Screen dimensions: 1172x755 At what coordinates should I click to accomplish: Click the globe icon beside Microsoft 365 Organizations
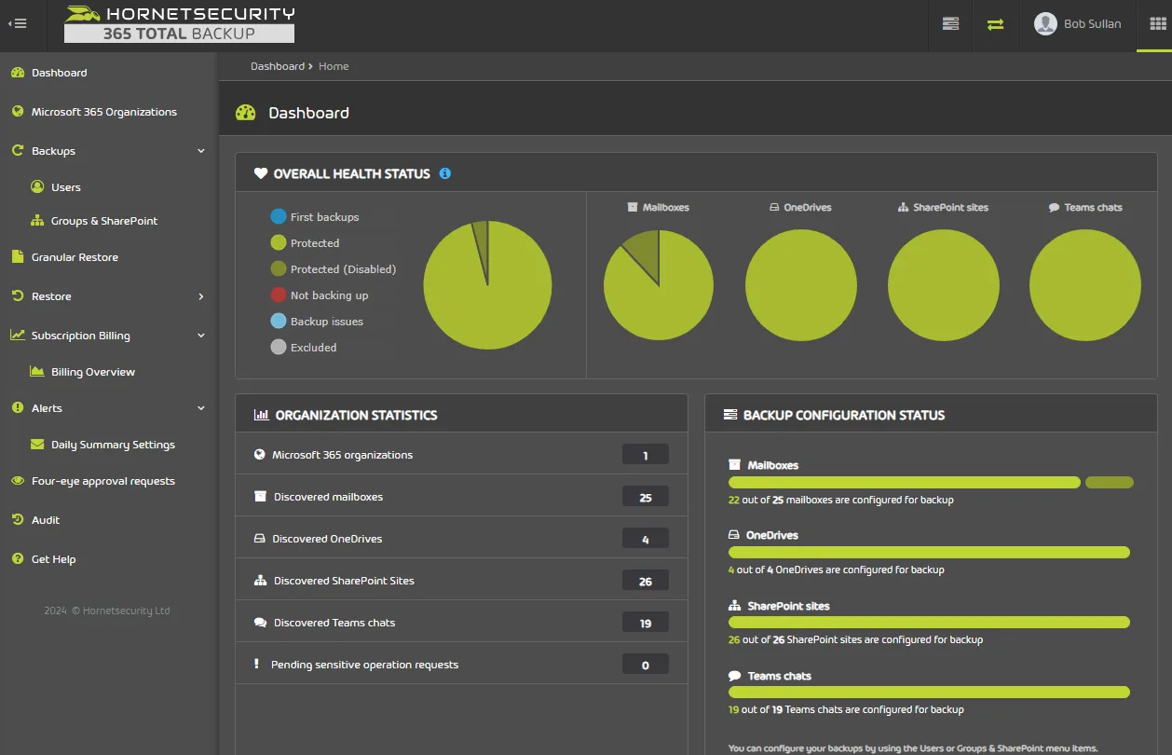(17, 112)
